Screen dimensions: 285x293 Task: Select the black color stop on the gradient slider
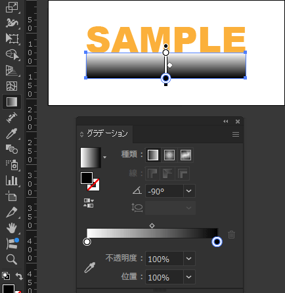217,242
